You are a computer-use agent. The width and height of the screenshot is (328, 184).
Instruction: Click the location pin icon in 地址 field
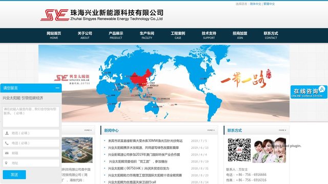coord(6,163)
